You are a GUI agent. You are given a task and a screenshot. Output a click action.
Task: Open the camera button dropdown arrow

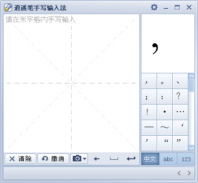coord(85,158)
